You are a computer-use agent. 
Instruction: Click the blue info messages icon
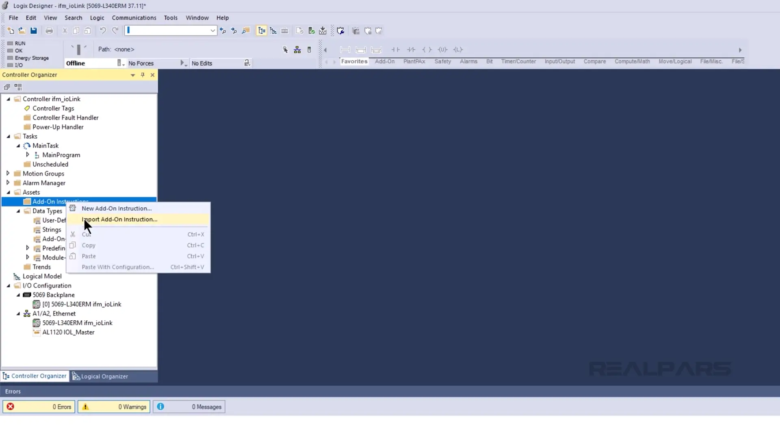[x=161, y=406]
